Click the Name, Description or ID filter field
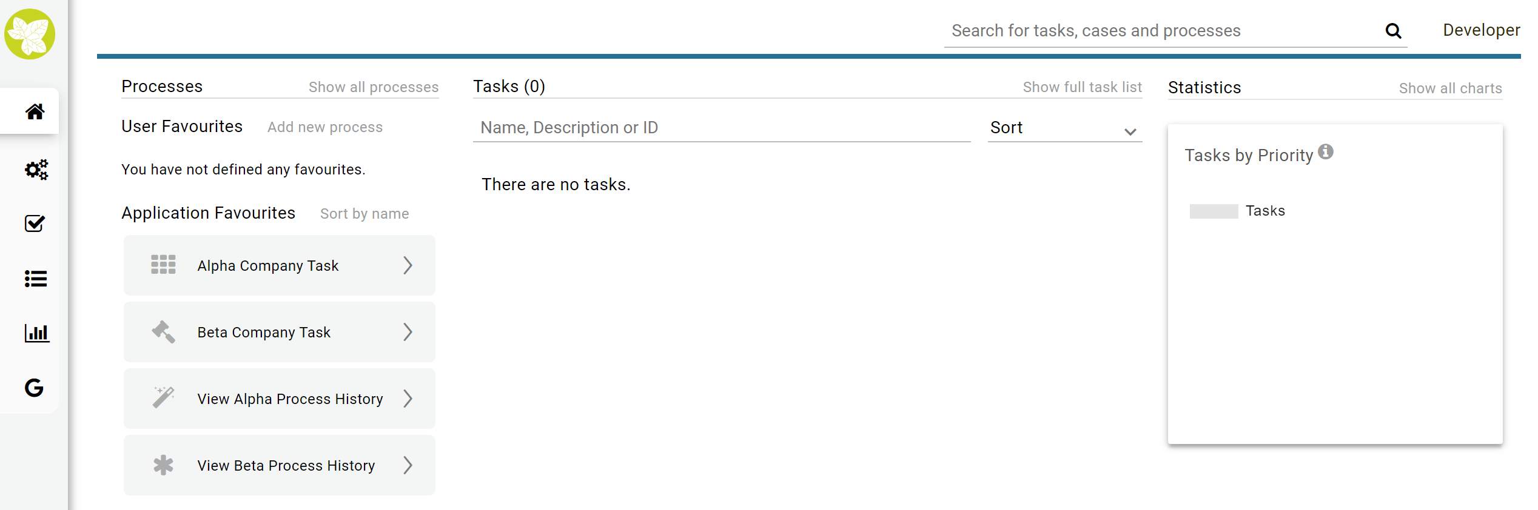1538x510 pixels. (x=722, y=128)
